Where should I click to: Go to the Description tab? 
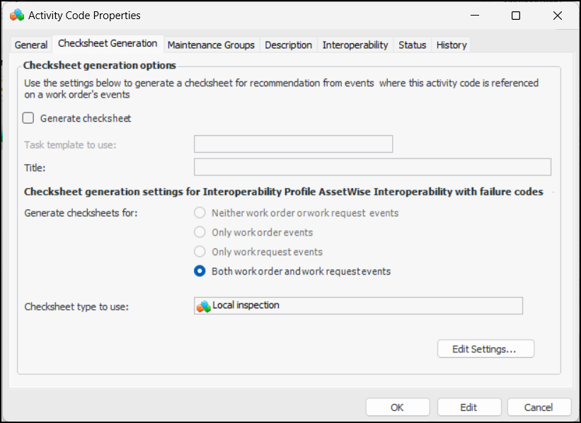coord(288,45)
